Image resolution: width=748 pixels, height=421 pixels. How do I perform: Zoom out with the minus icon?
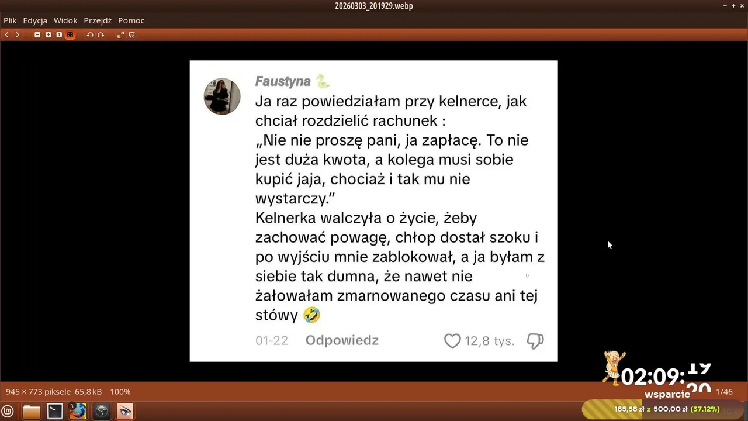(37, 35)
